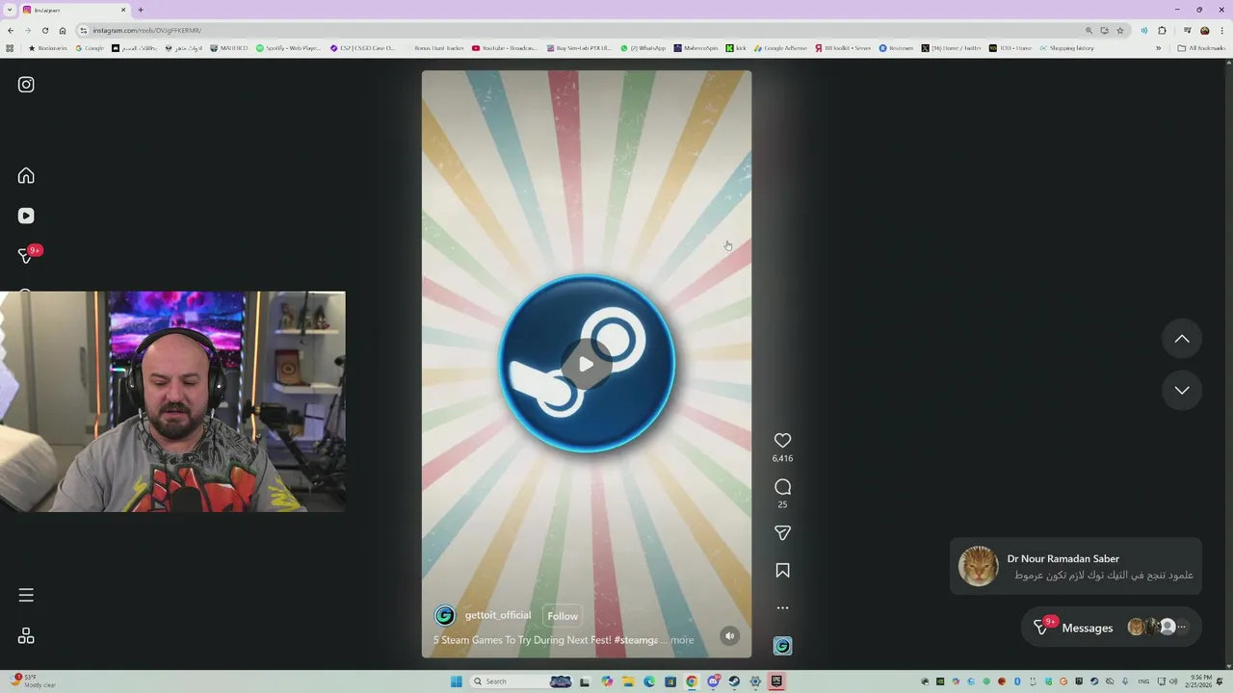Open the All Bookmarks folder
Image resolution: width=1233 pixels, height=693 pixels.
click(x=1201, y=48)
